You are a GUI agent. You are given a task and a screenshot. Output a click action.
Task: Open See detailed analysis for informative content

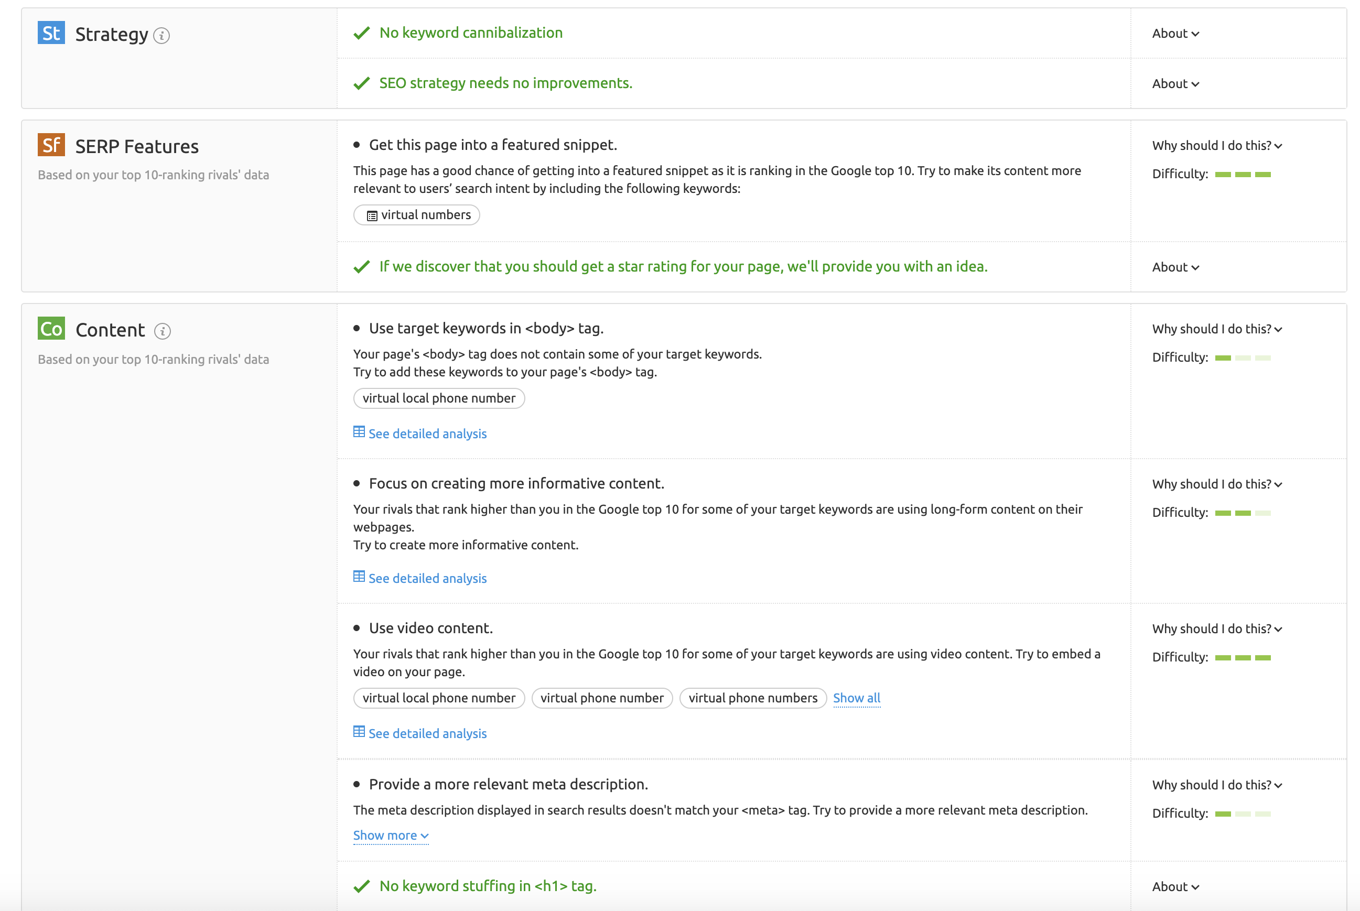pyautogui.click(x=420, y=578)
